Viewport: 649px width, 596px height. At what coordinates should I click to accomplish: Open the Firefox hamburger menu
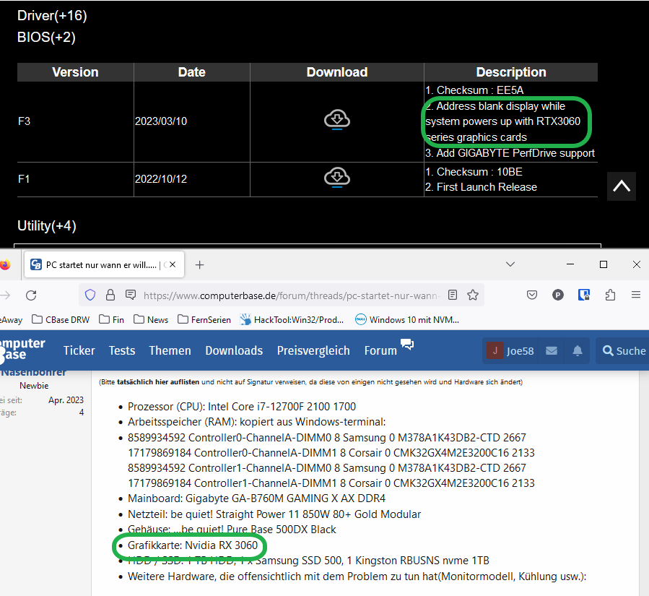[x=636, y=295]
